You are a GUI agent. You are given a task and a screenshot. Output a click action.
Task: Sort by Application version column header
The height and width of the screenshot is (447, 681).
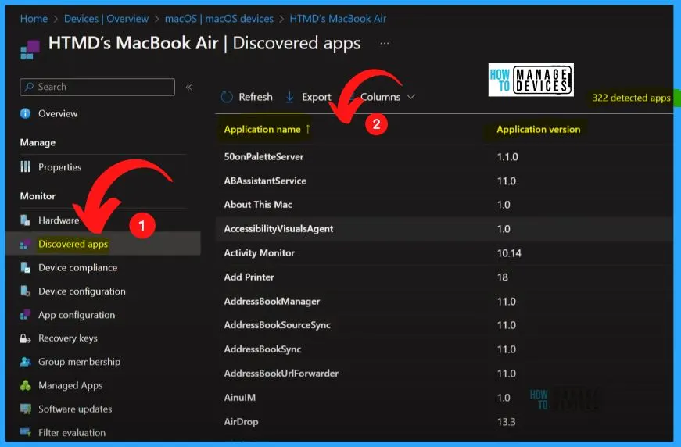(538, 129)
